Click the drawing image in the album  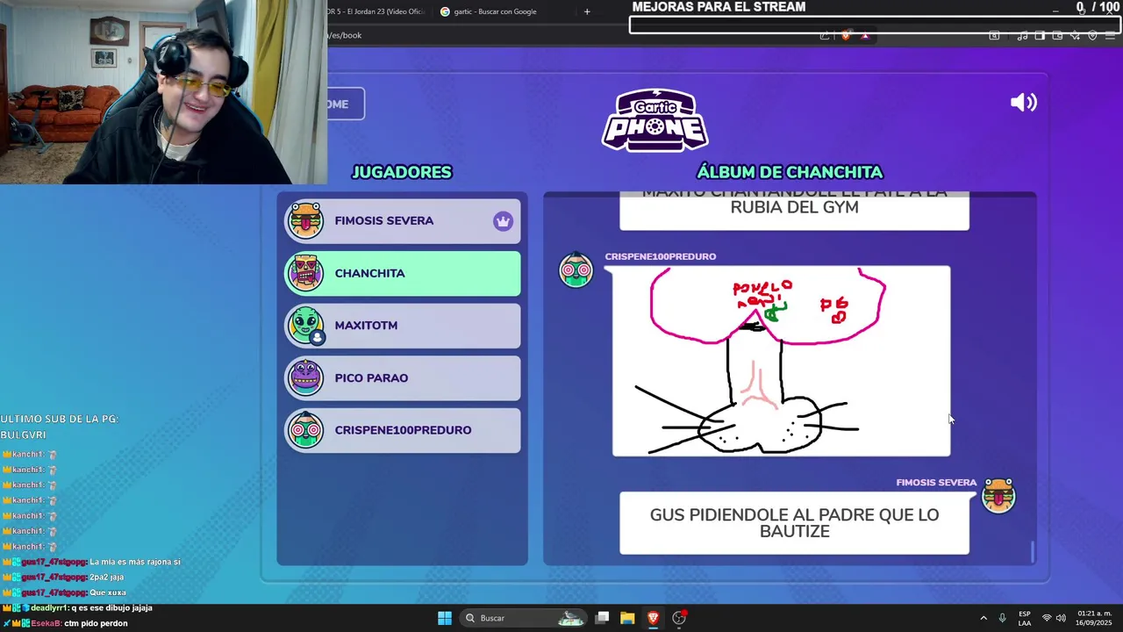coord(781,361)
